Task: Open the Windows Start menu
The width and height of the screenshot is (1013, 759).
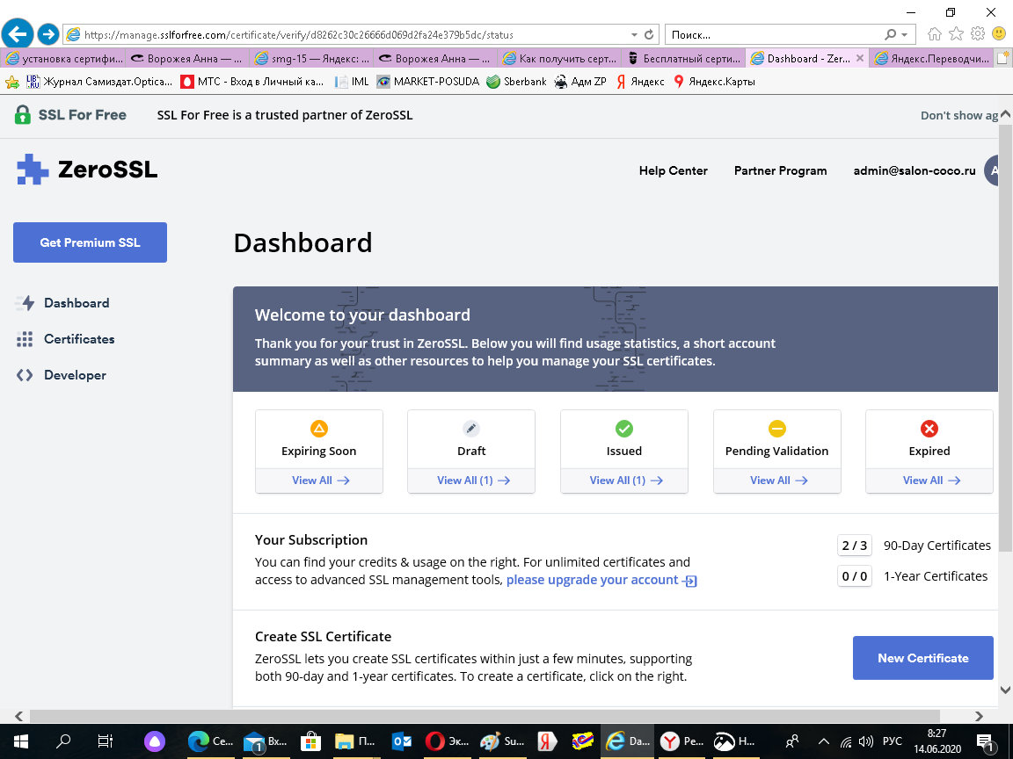Action: [x=21, y=741]
